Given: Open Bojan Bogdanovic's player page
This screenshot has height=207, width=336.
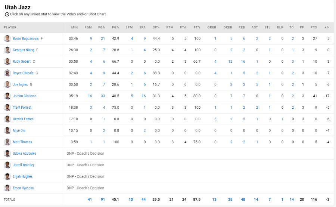Looking at the screenshot, I should (x=26, y=38).
